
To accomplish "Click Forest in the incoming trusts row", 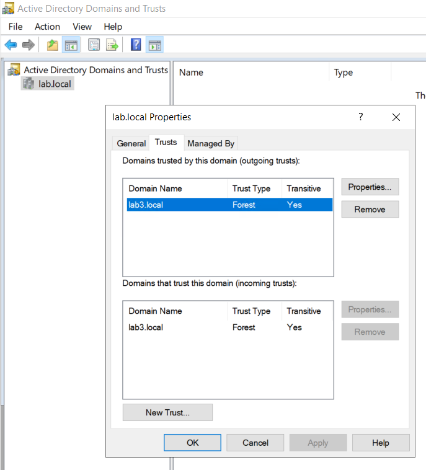I will click(x=244, y=327).
